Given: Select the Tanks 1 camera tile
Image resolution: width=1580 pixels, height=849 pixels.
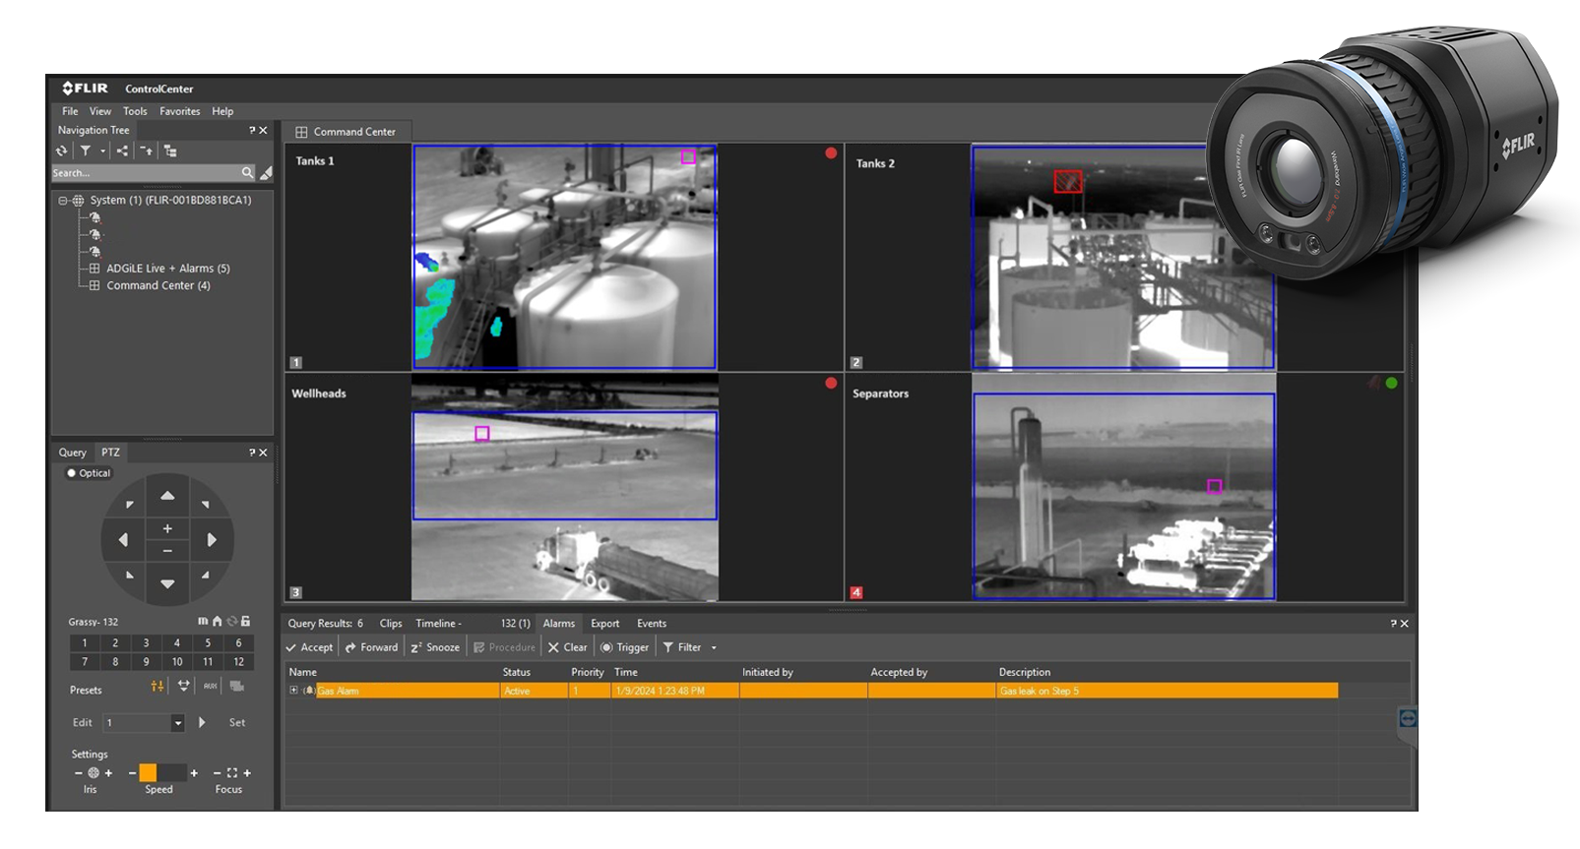Looking at the screenshot, I should (564, 258).
